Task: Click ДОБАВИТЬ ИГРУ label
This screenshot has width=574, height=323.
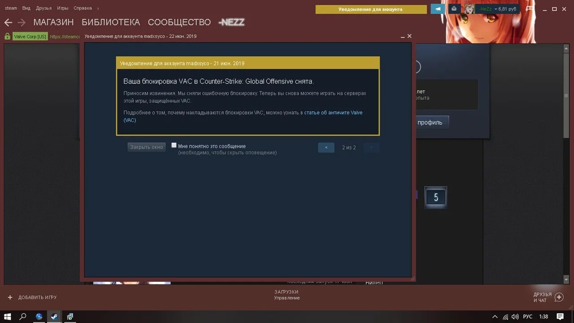Action: 37,297
